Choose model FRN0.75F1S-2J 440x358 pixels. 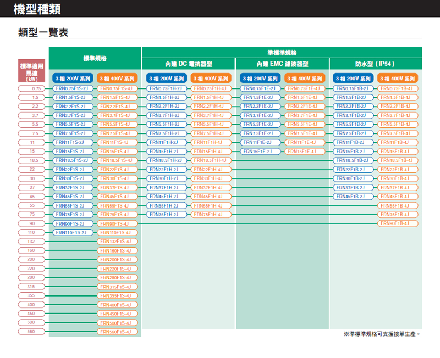[x=71, y=88]
